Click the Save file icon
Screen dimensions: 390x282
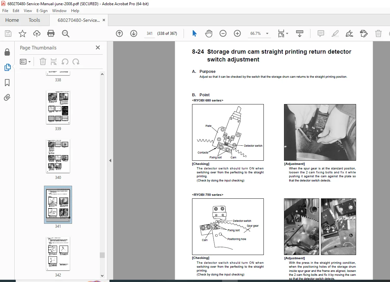[8, 34]
